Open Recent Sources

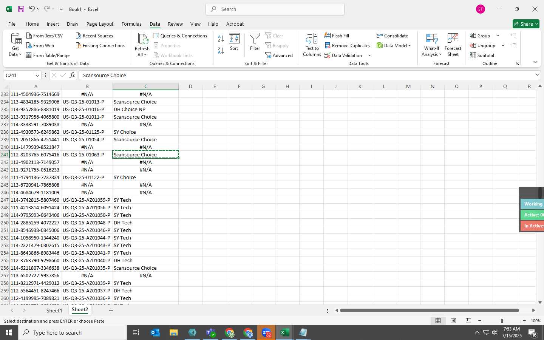coord(94,36)
